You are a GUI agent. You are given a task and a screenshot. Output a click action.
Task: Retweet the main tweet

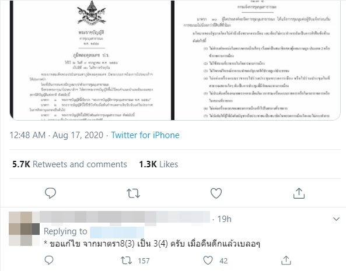[x=133, y=193]
